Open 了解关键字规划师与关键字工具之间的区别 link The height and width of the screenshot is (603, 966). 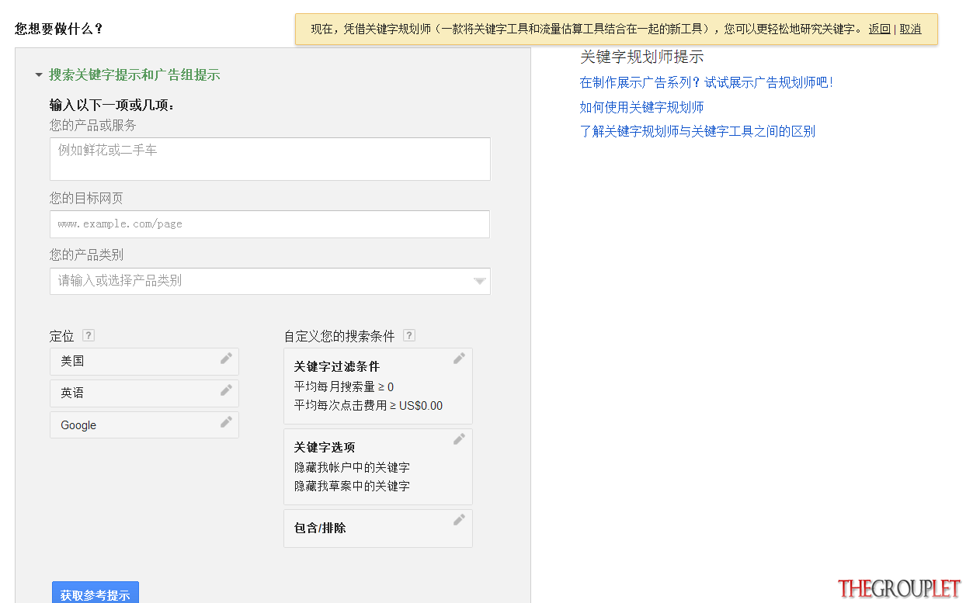point(697,131)
